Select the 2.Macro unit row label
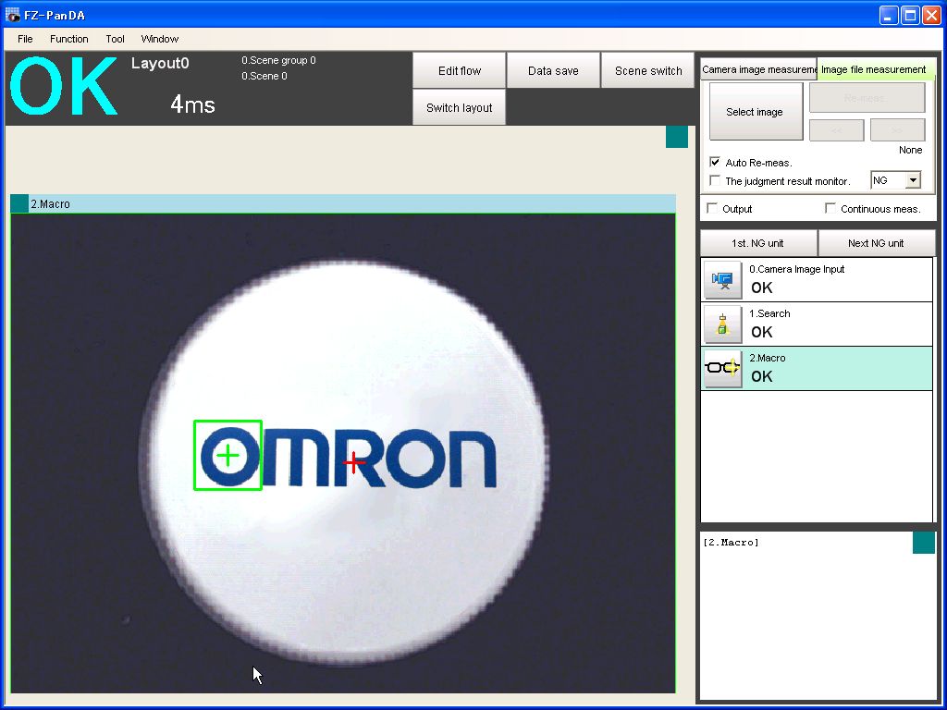The height and width of the screenshot is (710, 947). [767, 358]
